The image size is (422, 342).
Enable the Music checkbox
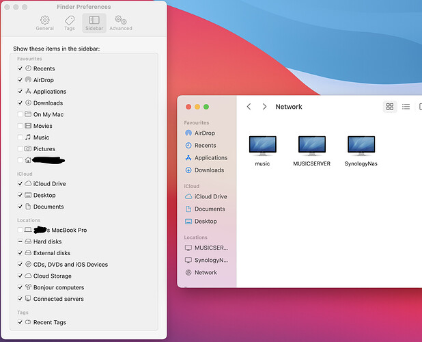(x=20, y=137)
